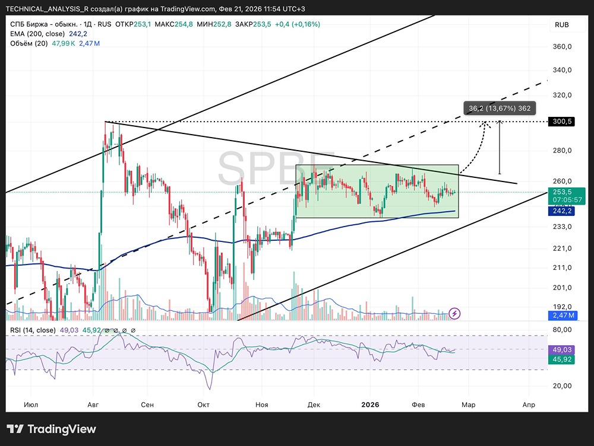
Task: Click the 300,5 price line label
Action: pyautogui.click(x=562, y=122)
